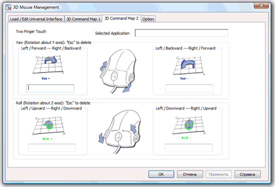This screenshot has height=187, width=275.
Task: Click the yaw mouse illustration
Action: (x=117, y=71)
